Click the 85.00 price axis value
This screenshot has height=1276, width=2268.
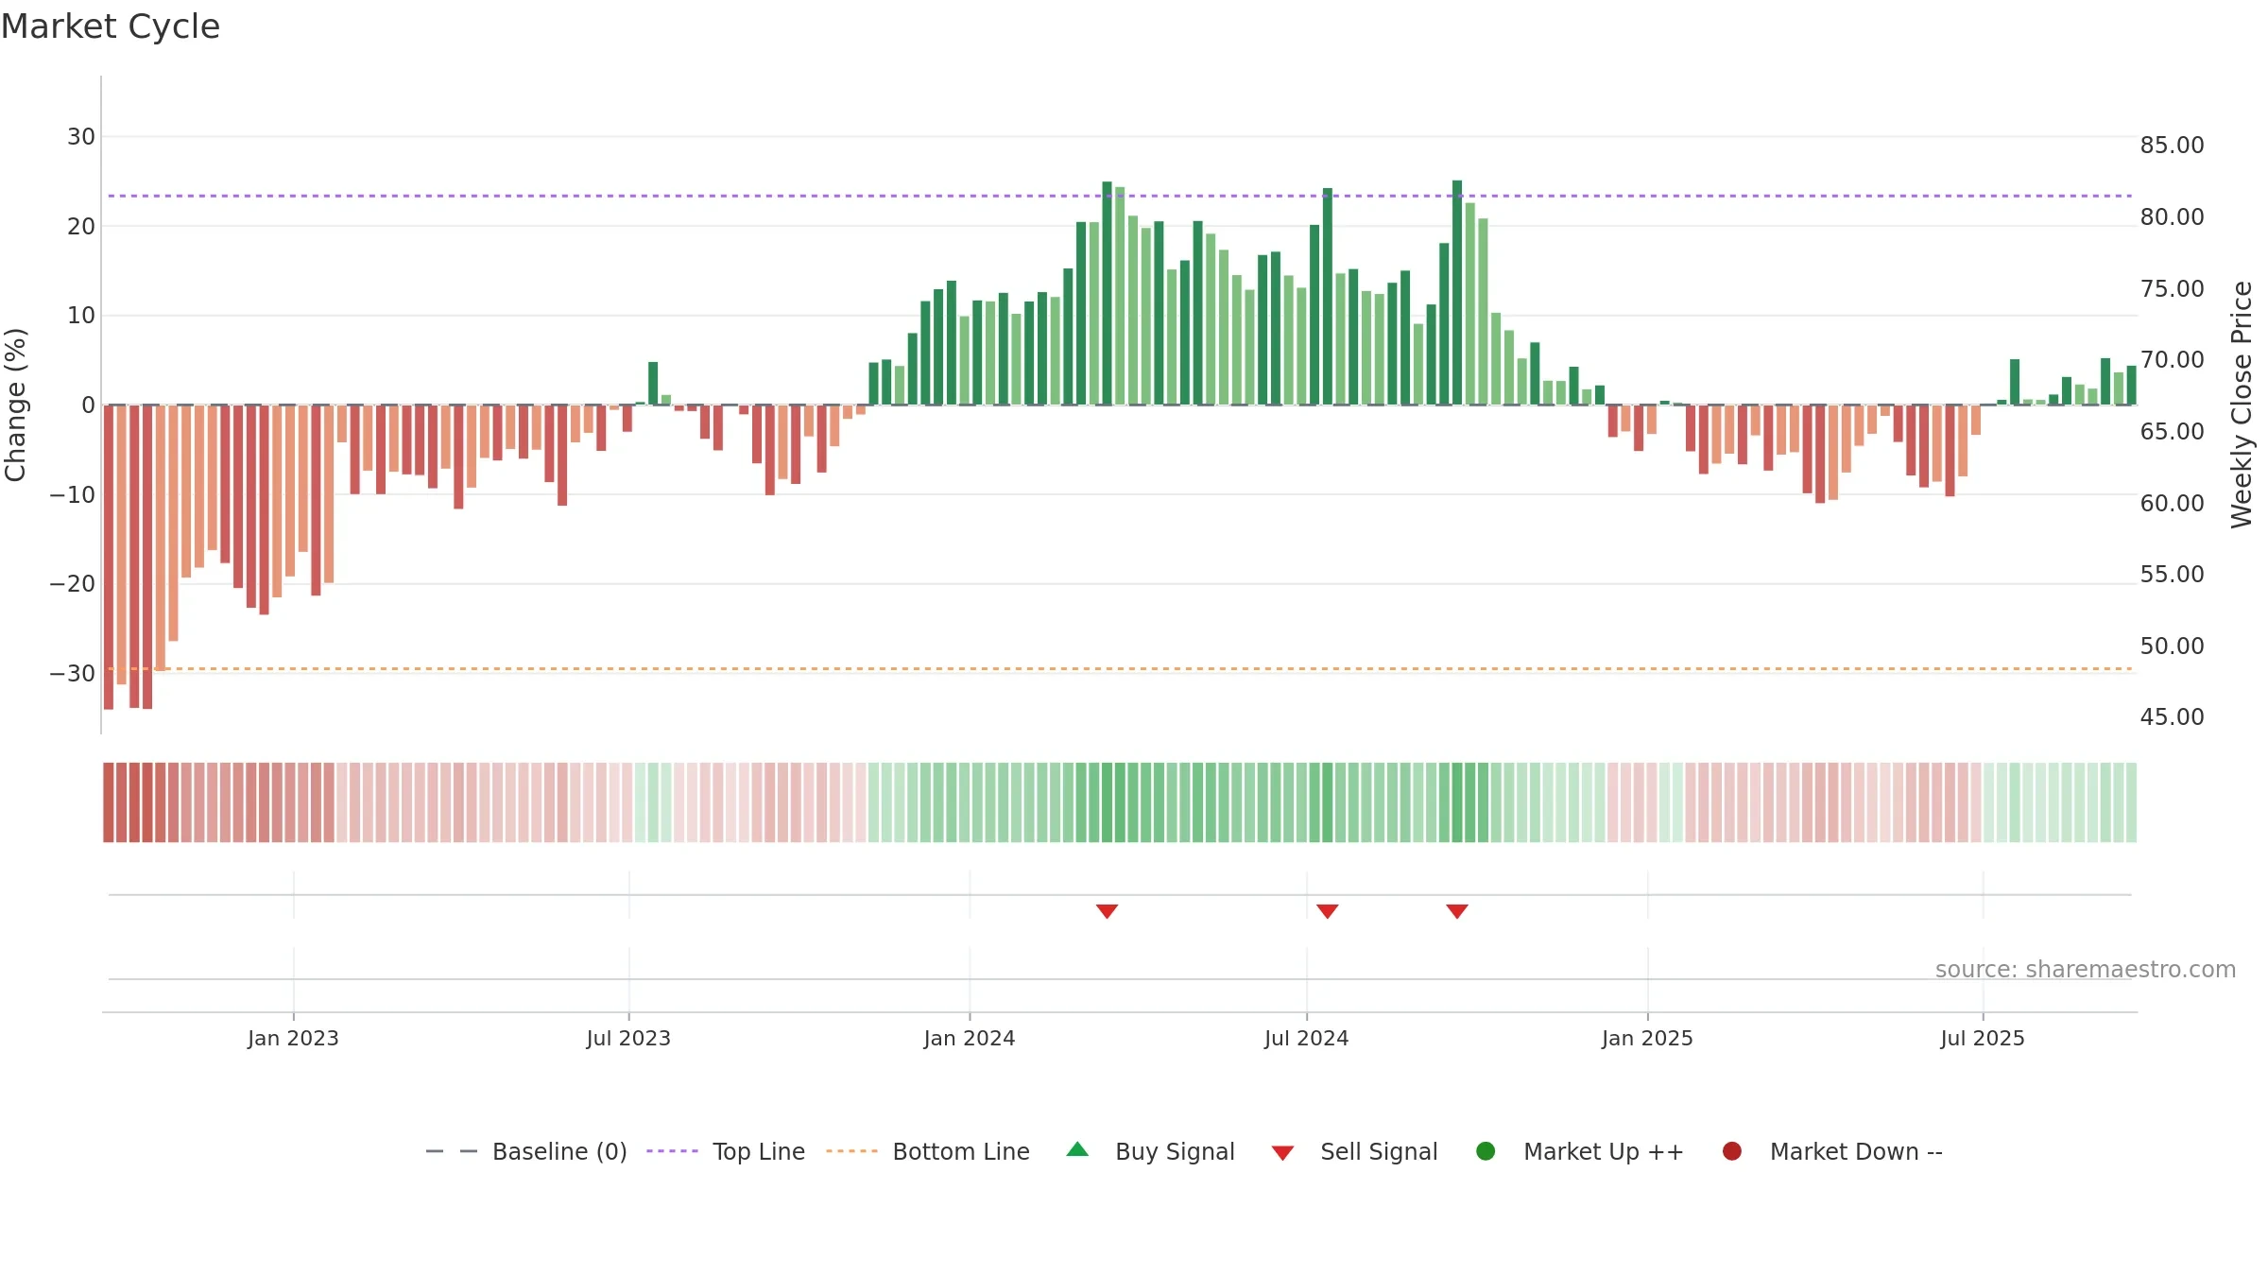2172,146
